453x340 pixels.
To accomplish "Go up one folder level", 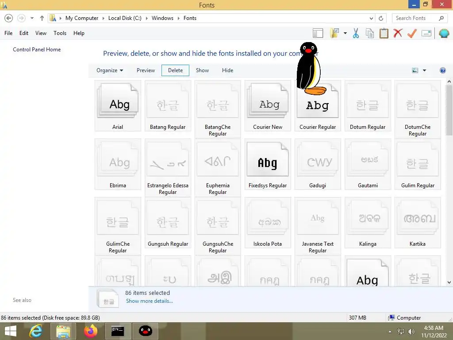I will point(42,18).
